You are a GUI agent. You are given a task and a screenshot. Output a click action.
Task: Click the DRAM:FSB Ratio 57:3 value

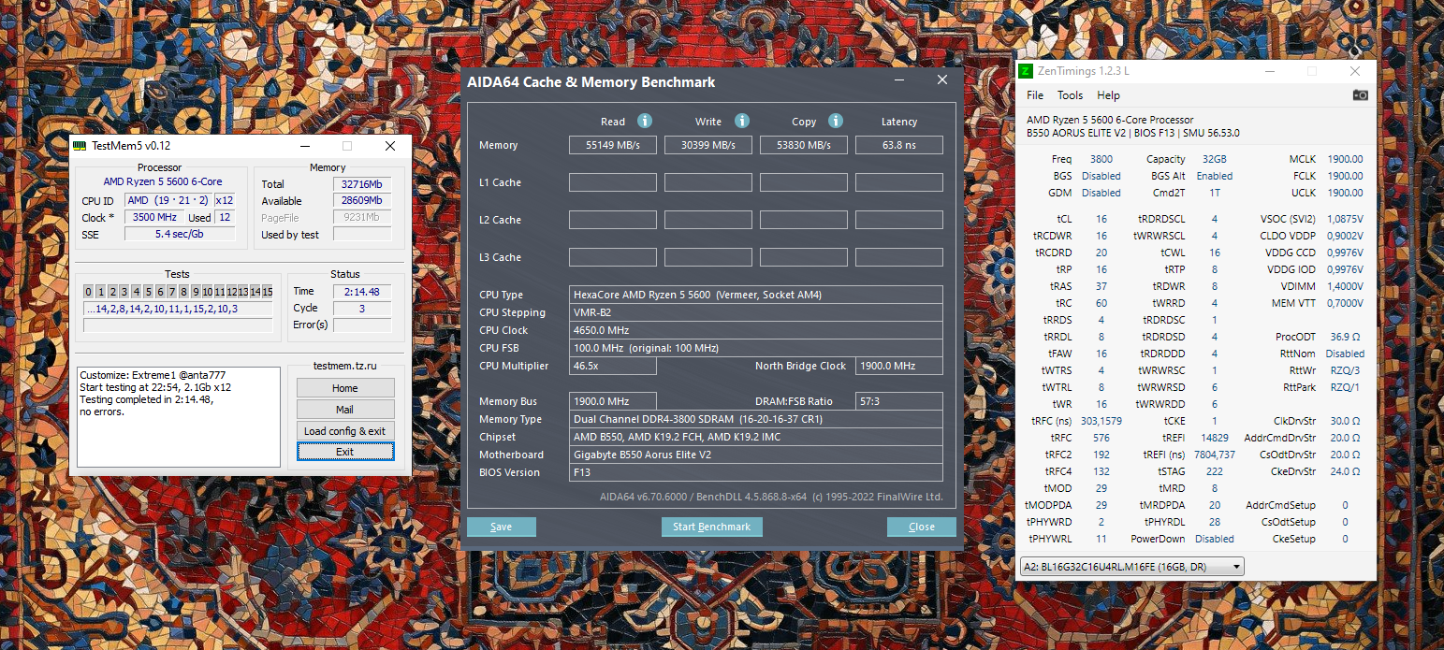point(899,401)
